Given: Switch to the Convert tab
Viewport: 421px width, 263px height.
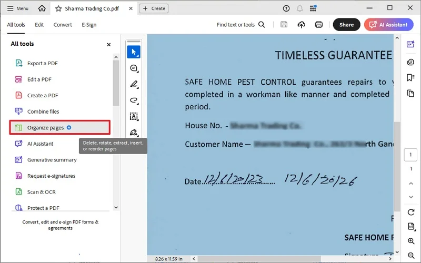Looking at the screenshot, I should point(63,25).
